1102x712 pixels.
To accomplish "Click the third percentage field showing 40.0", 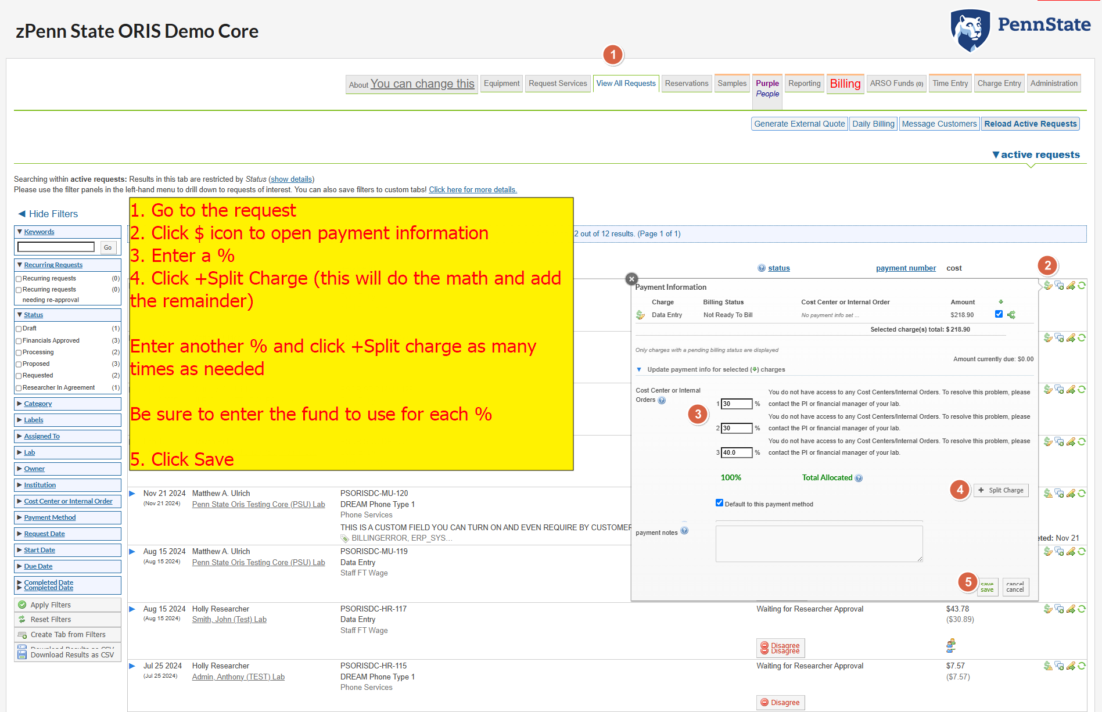I will 737,452.
